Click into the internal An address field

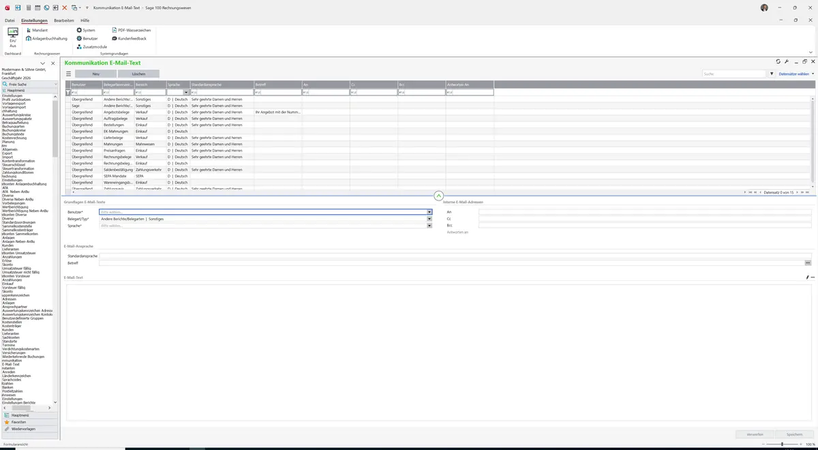[645, 212]
